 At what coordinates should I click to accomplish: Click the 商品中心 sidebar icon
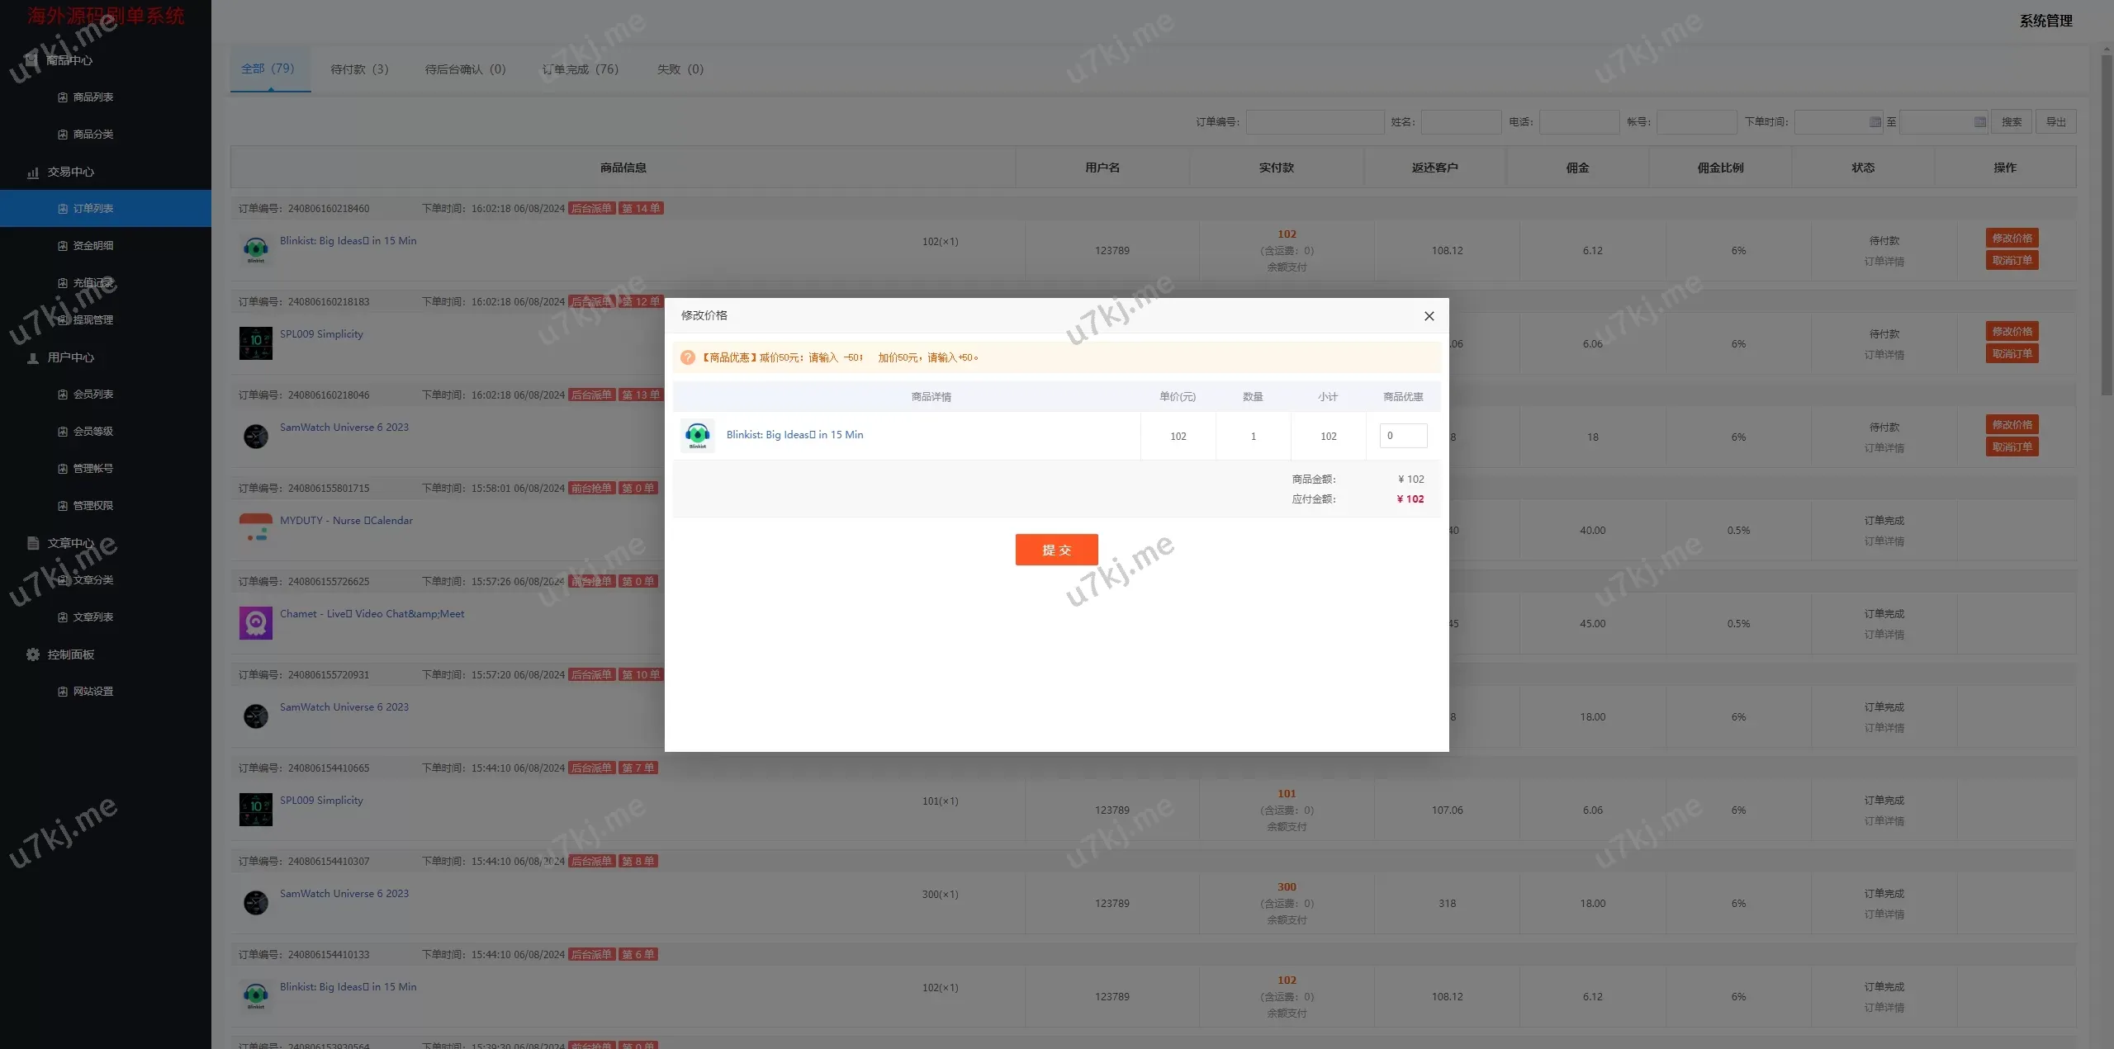32,59
